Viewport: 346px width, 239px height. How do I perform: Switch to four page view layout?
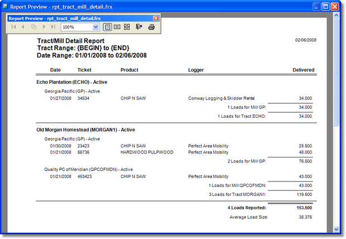tap(127, 27)
